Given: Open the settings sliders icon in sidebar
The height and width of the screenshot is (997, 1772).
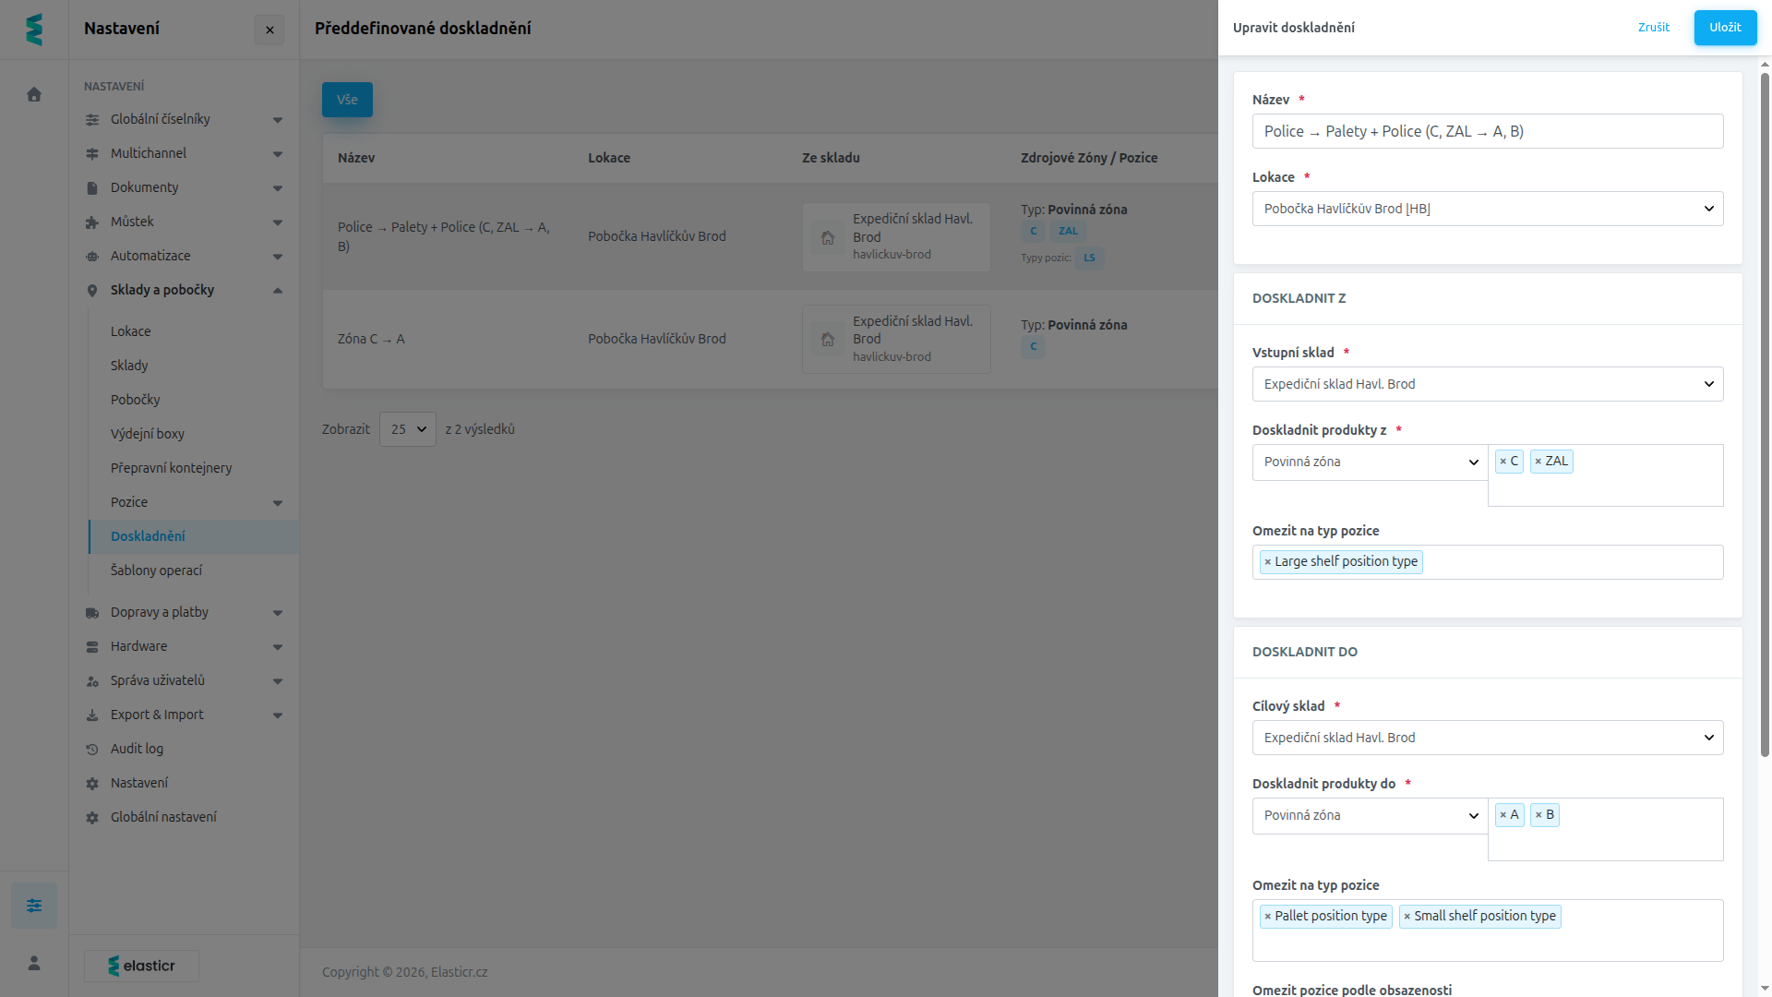Looking at the screenshot, I should pyautogui.click(x=34, y=906).
